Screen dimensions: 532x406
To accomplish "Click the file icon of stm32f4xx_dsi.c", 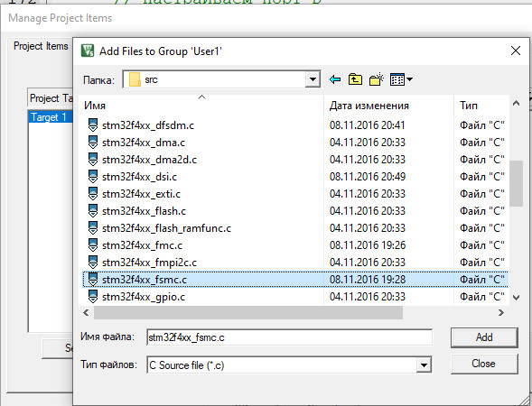I will click(x=93, y=176).
